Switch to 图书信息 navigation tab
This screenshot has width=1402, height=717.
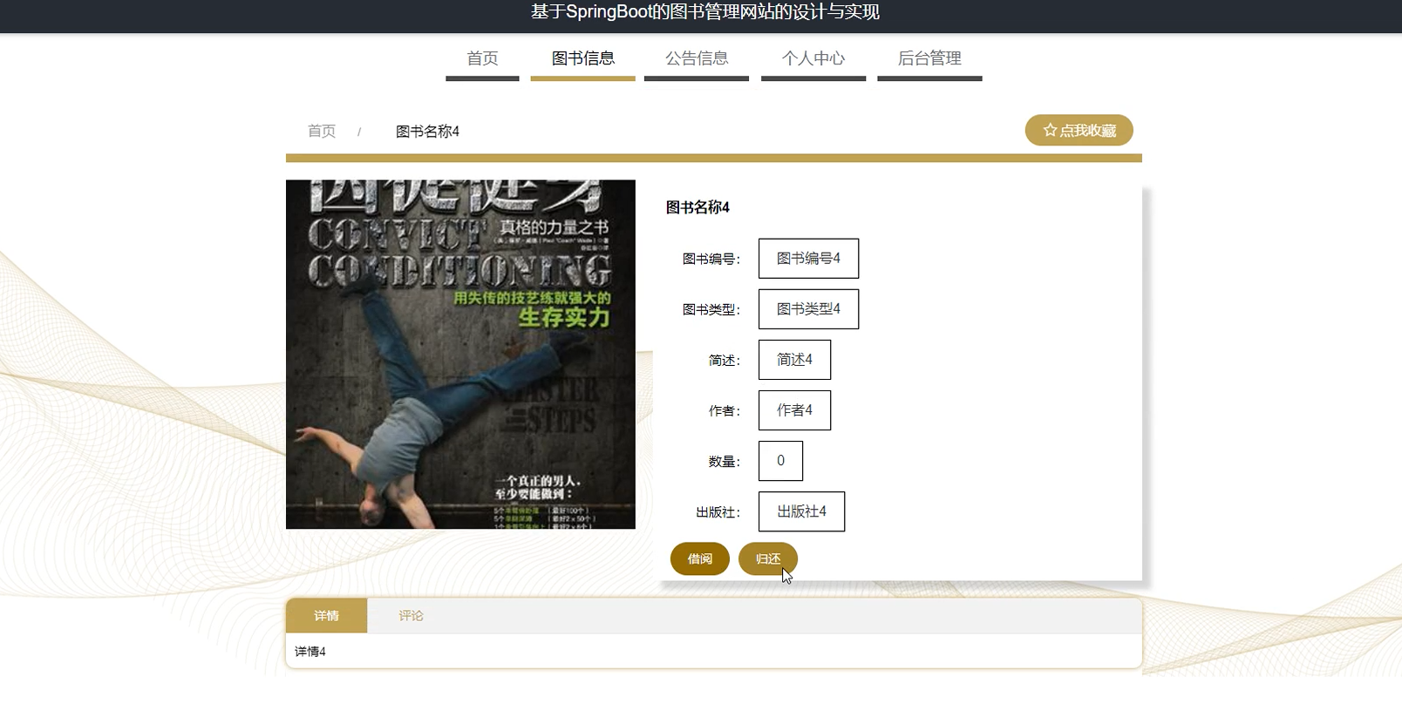(x=582, y=59)
